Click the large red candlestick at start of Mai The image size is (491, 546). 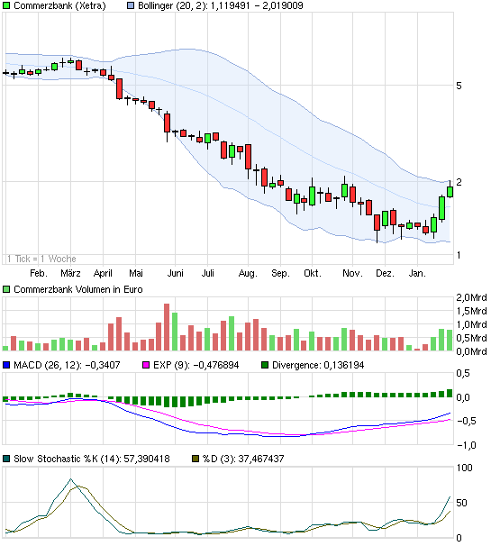click(120, 89)
